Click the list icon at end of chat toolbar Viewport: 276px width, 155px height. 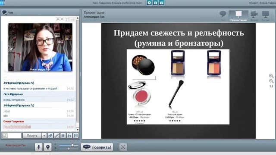(x=76, y=136)
